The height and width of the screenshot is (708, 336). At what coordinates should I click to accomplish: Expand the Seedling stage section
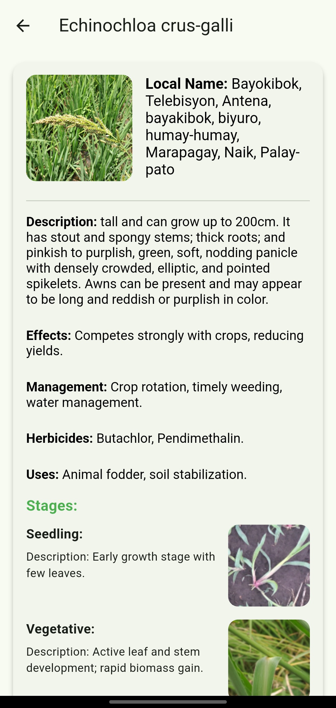point(54,533)
